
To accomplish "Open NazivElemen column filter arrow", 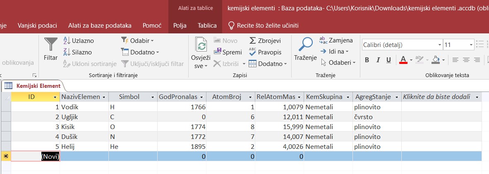I will 104,97.
